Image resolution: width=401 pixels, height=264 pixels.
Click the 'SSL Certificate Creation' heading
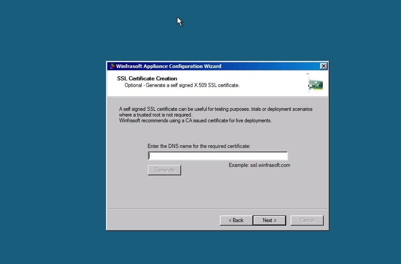pos(147,79)
